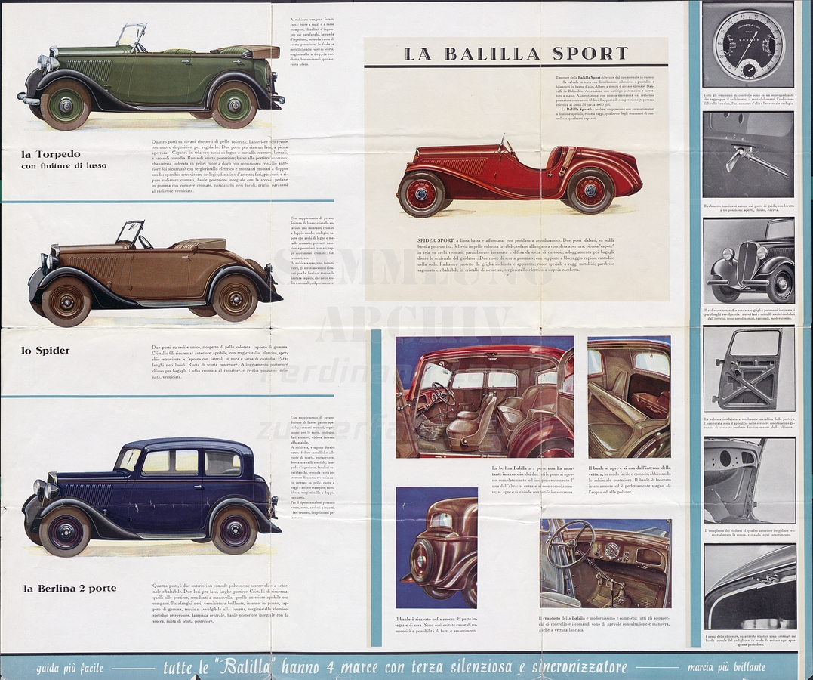The image size is (813, 680).
Task: Click the rear spare wheel illustration
Action: point(436,548)
